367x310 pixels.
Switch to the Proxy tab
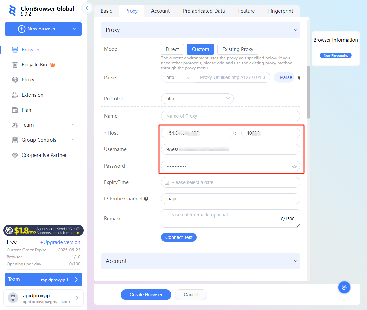(x=131, y=11)
